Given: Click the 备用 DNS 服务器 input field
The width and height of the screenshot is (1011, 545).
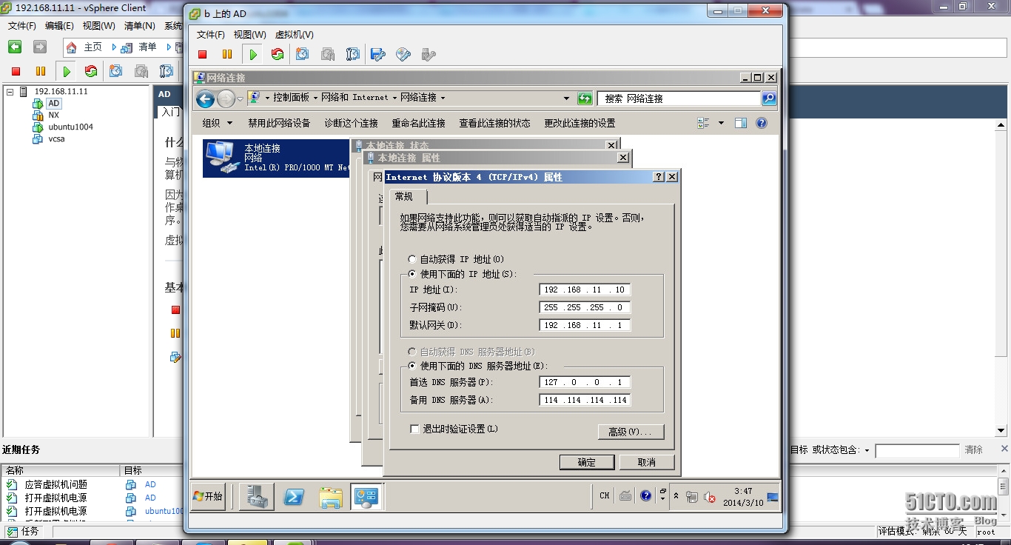Looking at the screenshot, I should point(585,400).
